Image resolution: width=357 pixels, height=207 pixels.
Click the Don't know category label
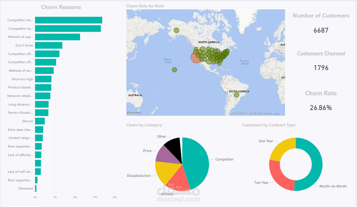click(24, 45)
